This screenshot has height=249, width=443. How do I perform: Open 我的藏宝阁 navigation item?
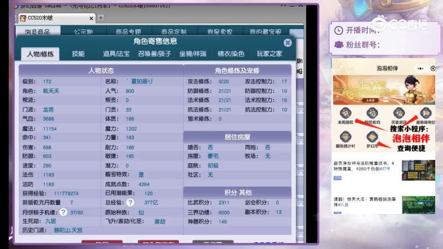tap(265, 31)
